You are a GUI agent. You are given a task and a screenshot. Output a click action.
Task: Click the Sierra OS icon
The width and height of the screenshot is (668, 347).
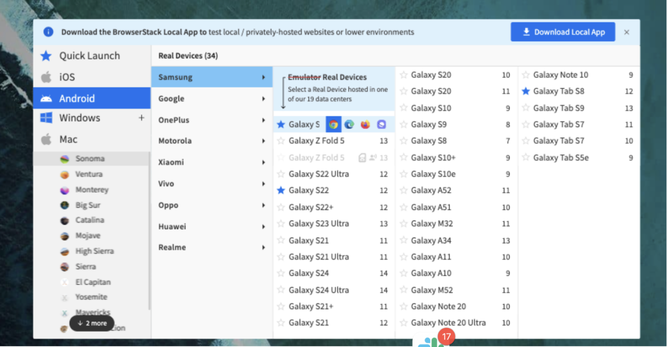(64, 267)
